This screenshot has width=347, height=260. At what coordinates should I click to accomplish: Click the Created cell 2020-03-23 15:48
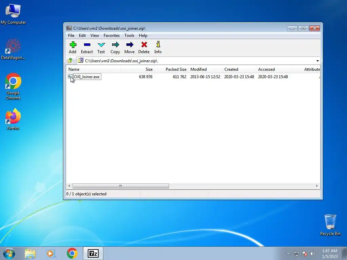[239, 77]
